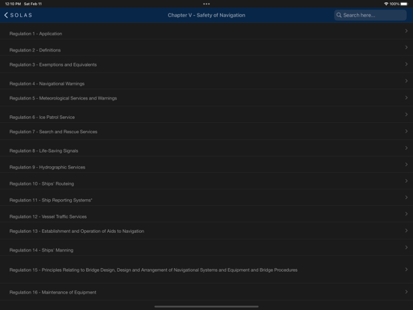Click the SOLAS back label
This screenshot has width=413, height=310.
click(x=21, y=15)
